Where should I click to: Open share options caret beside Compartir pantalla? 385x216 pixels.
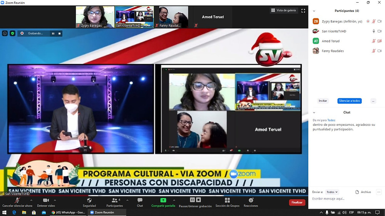click(174, 200)
